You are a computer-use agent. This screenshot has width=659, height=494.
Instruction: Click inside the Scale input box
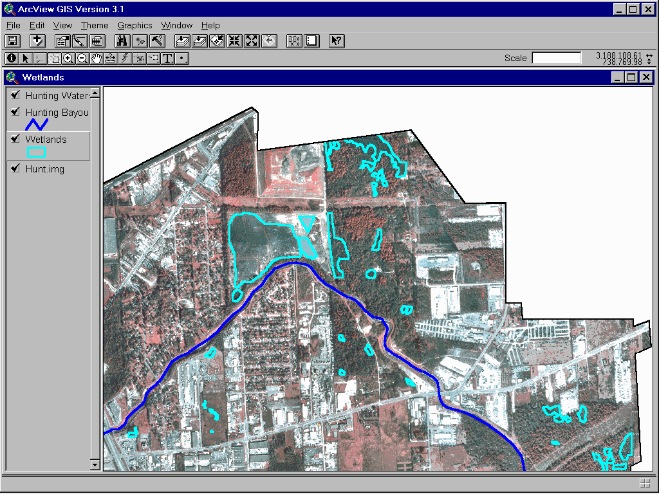pos(556,58)
